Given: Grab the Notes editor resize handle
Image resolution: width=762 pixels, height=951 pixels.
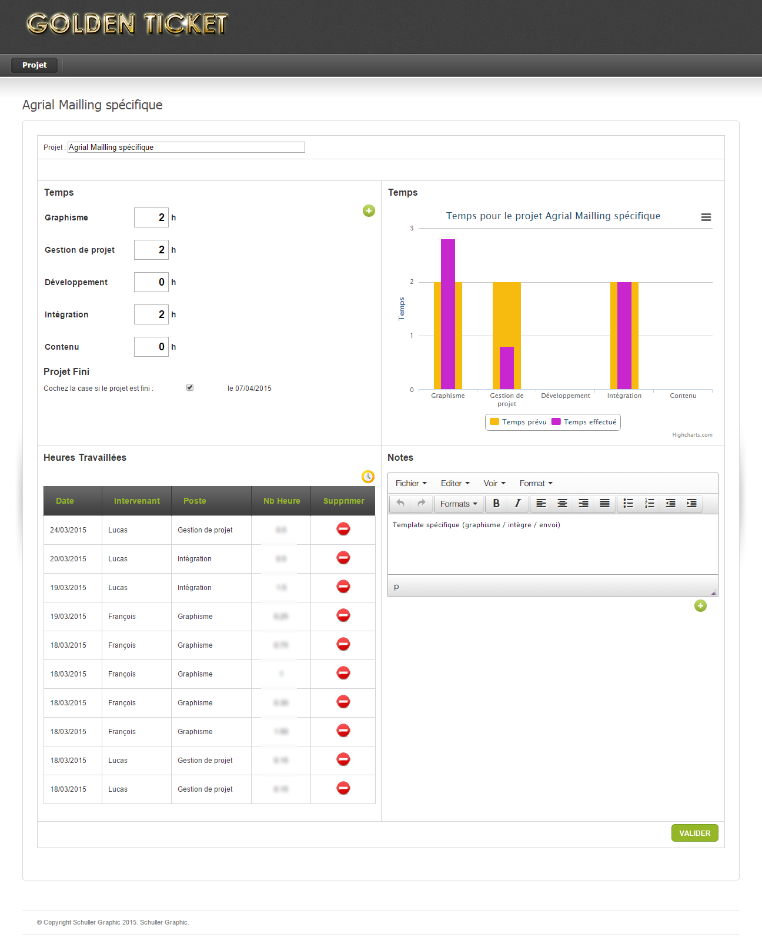Looking at the screenshot, I should (714, 592).
